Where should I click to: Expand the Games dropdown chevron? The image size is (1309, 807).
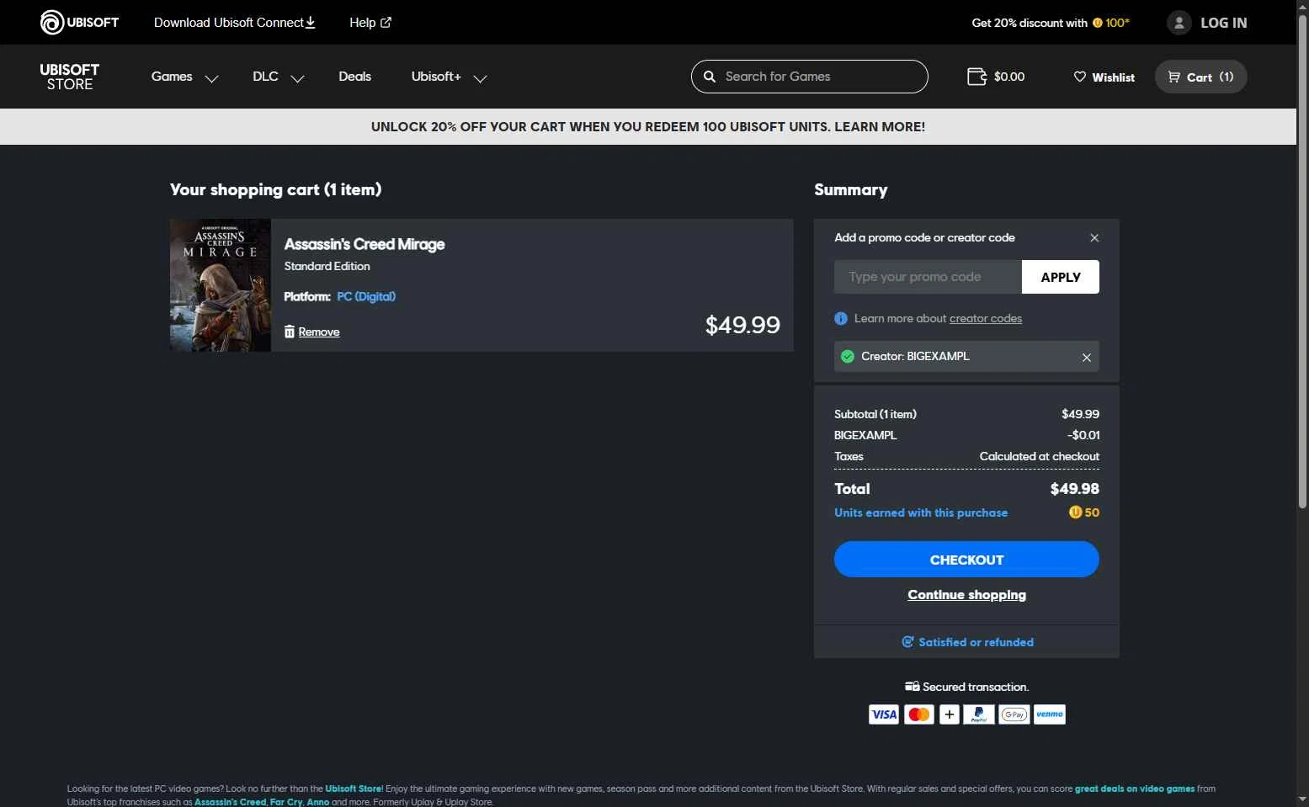click(x=212, y=78)
